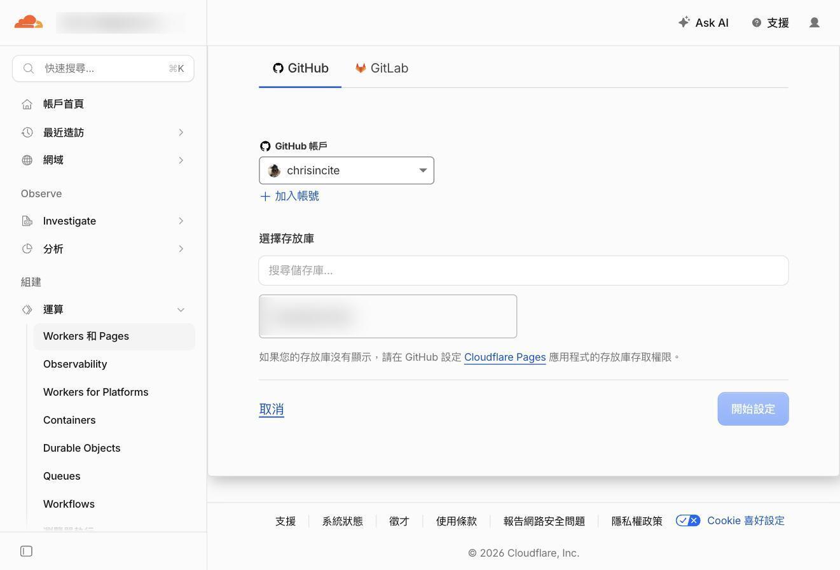Click the Cloudflare logo icon
This screenshot has height=570, width=840.
[29, 22]
